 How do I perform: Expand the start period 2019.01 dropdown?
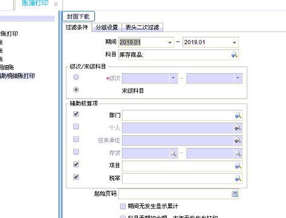(170, 42)
